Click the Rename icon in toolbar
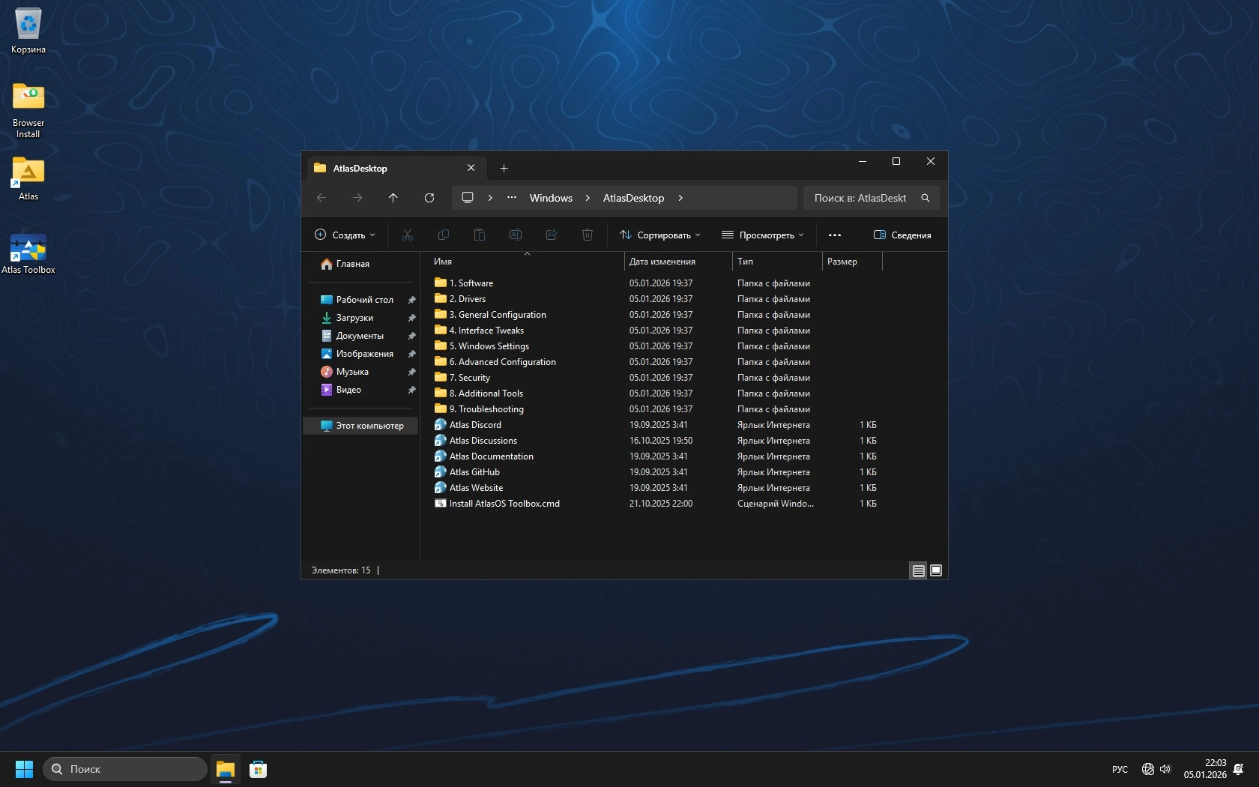Screen dimensions: 1259x787 (516, 235)
